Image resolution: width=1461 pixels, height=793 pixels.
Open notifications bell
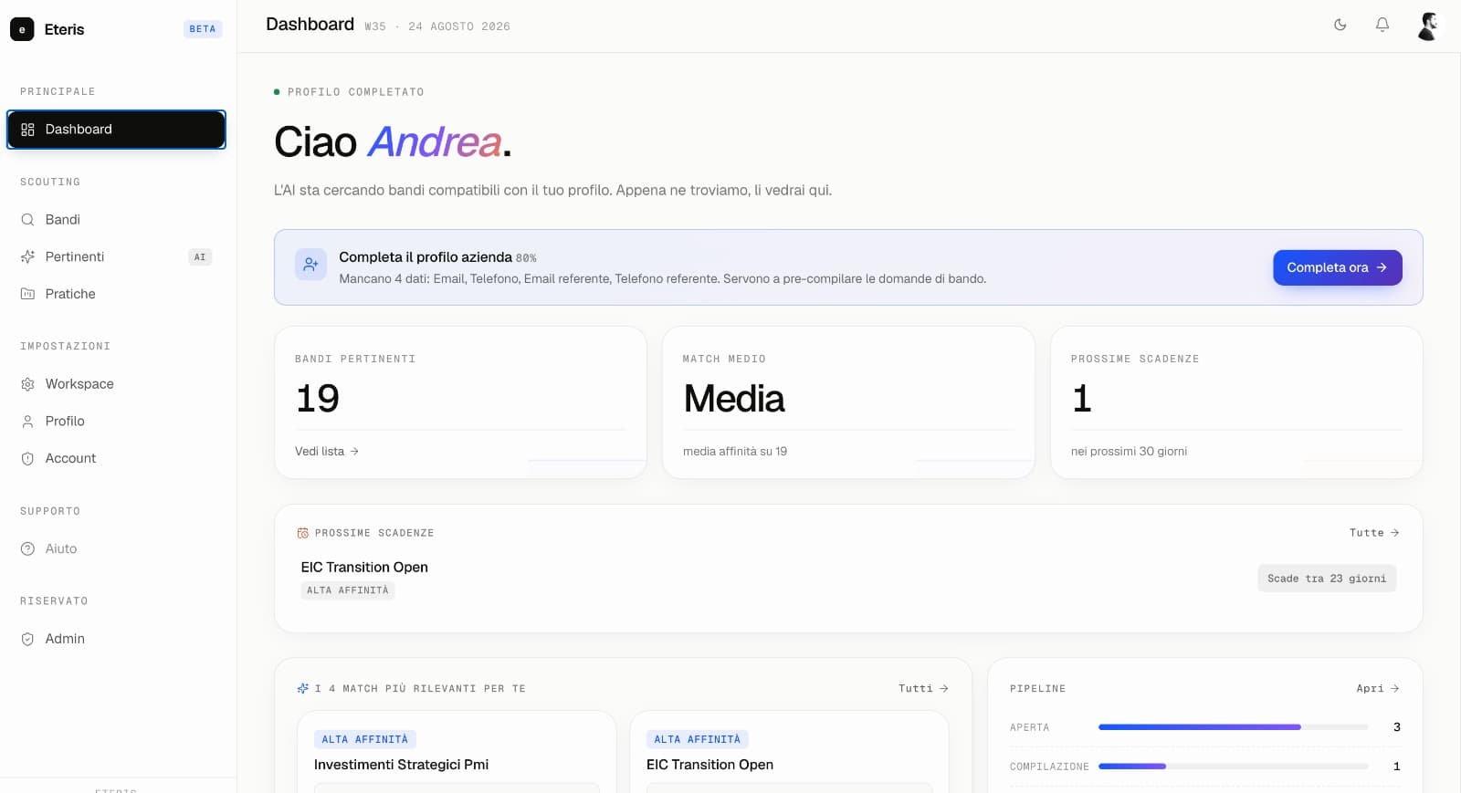(x=1382, y=25)
